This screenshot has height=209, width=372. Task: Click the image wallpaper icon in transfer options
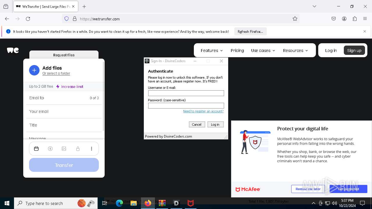click(64, 149)
